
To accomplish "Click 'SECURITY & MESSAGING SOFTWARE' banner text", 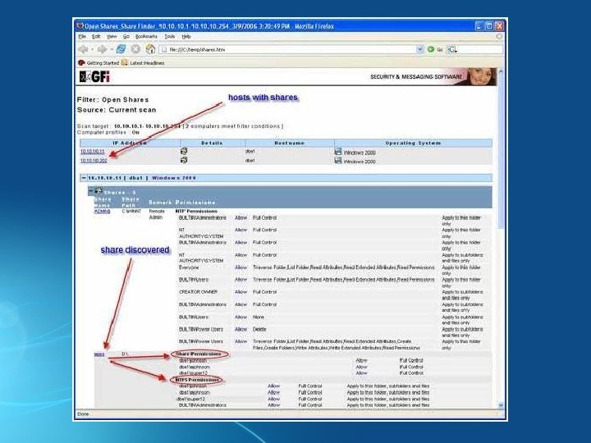I will click(x=416, y=77).
